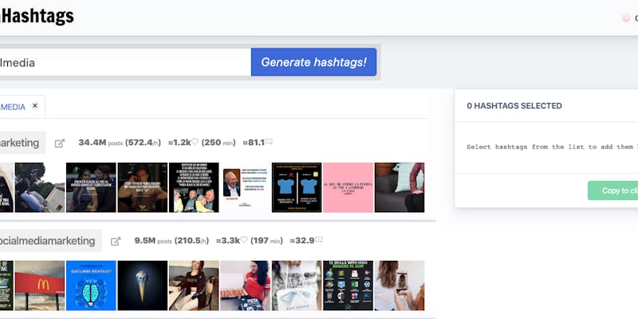The image size is (638, 319).
Task: Click the Generate hashtags! button
Action: point(313,62)
